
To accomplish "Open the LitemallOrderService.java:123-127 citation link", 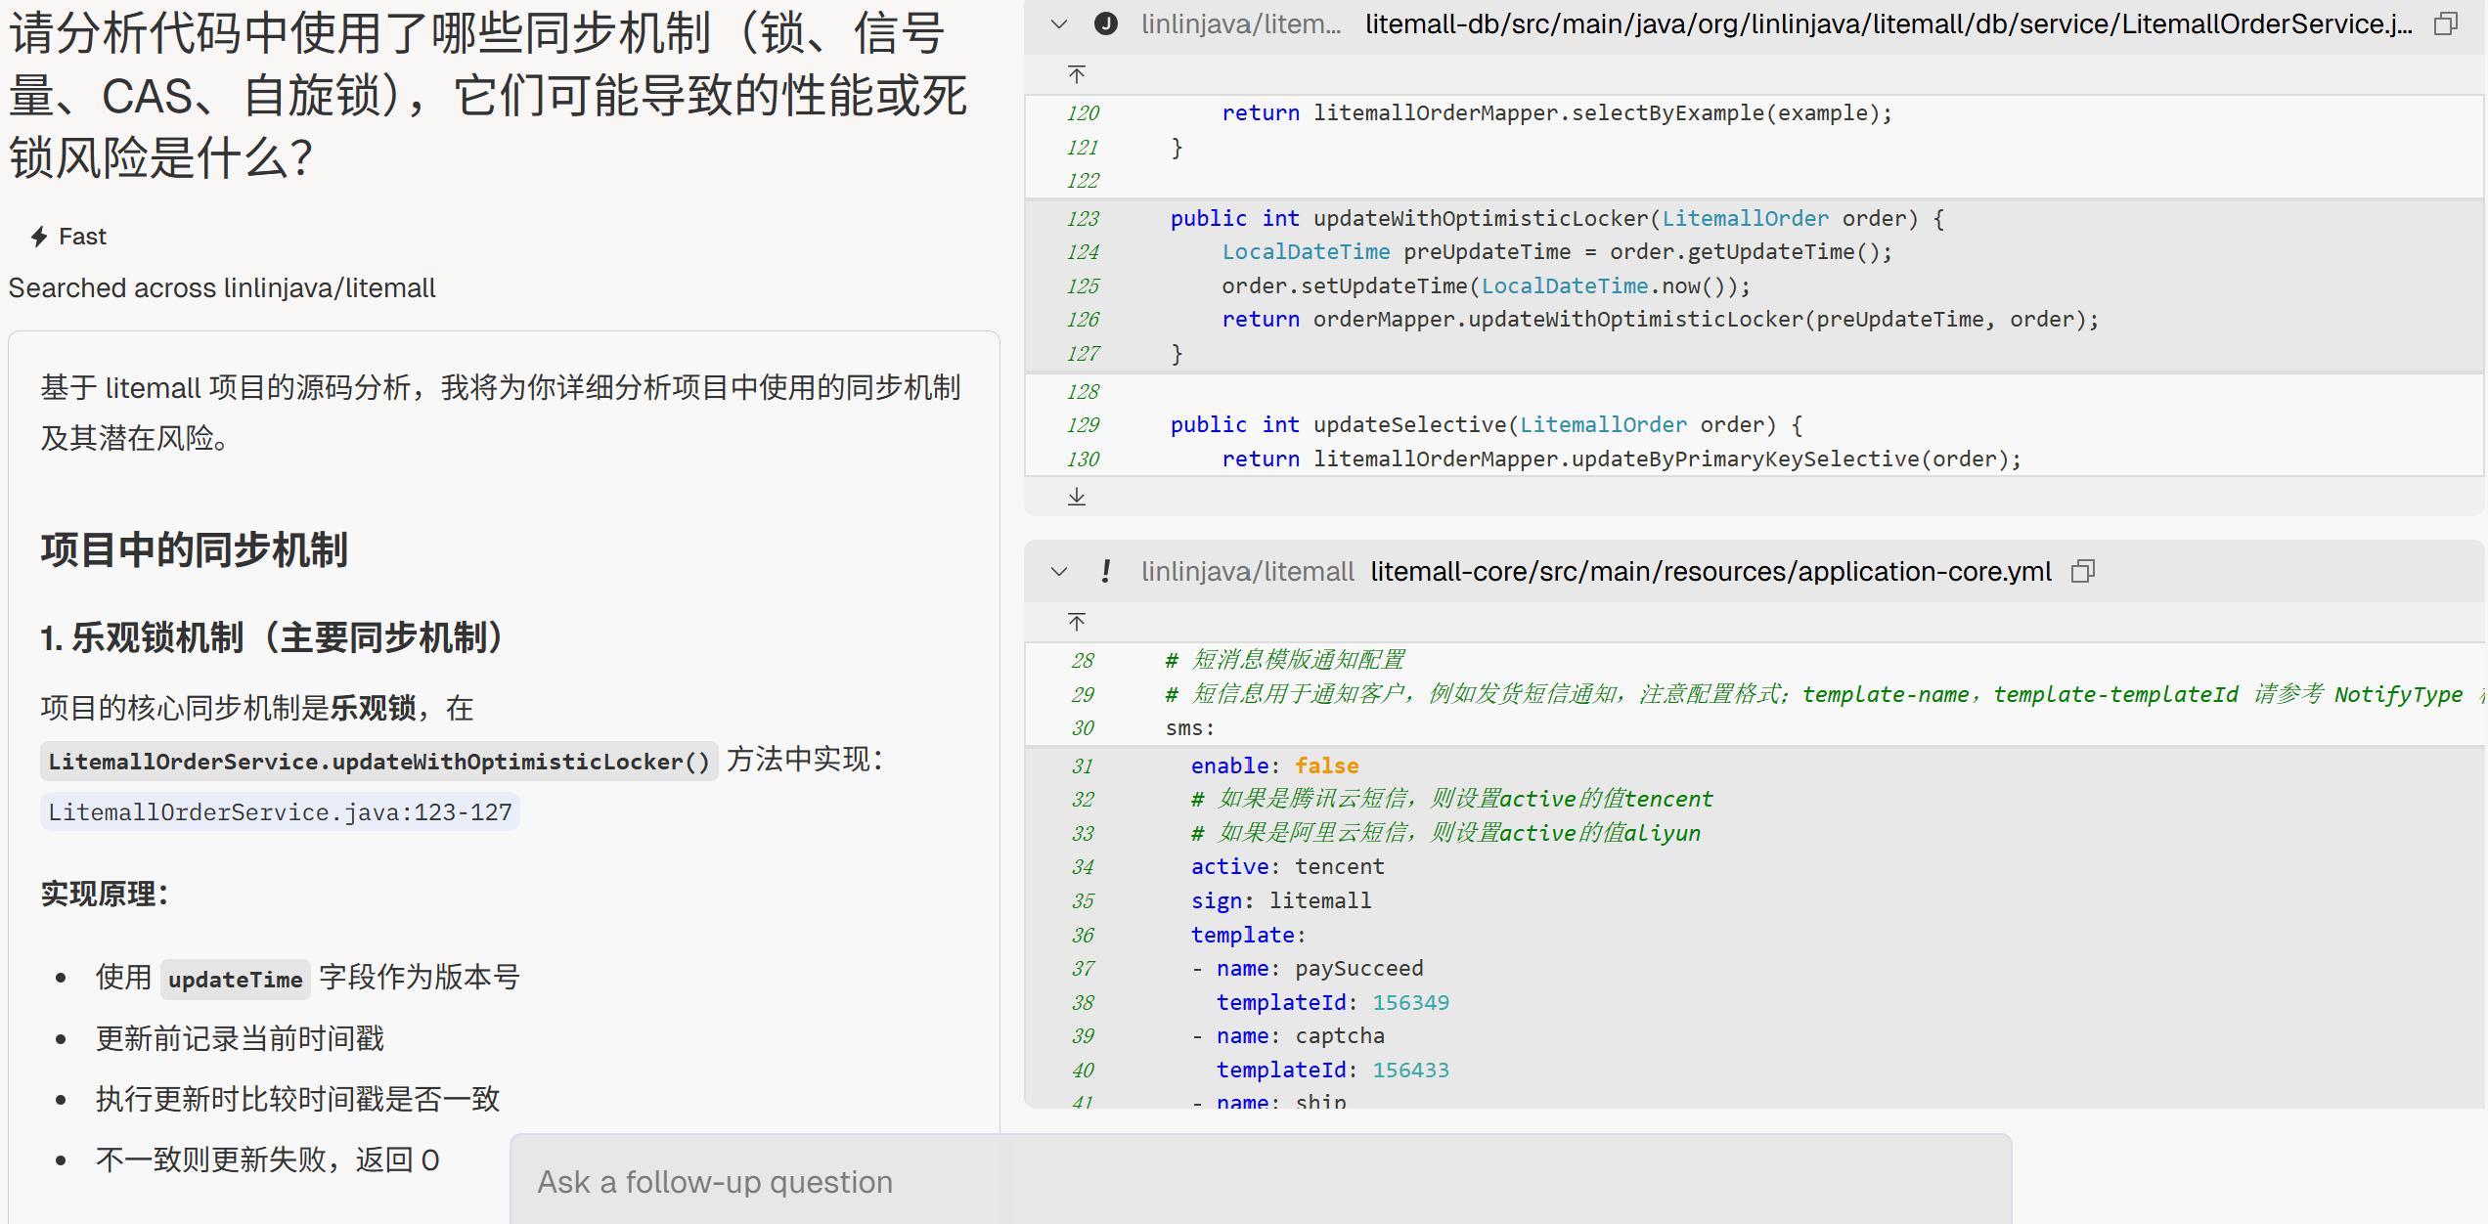I will [280, 812].
